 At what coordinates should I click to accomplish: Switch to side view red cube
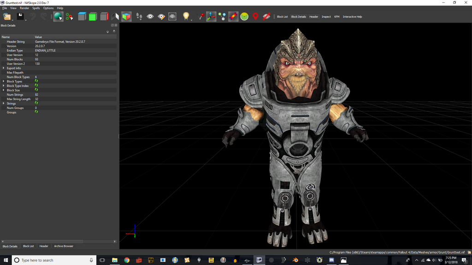tap(104, 17)
